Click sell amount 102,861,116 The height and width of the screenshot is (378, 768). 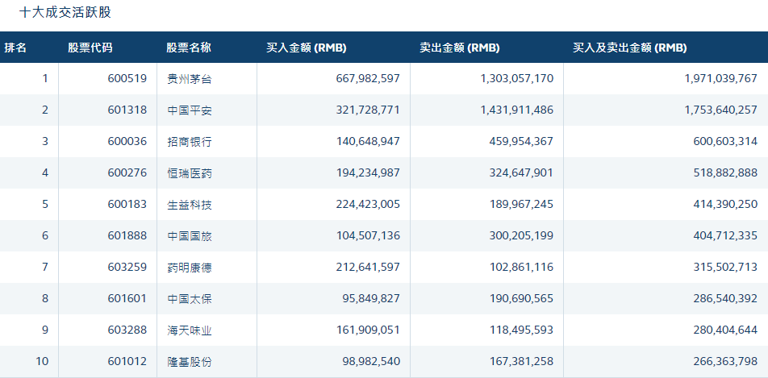pyautogui.click(x=521, y=267)
